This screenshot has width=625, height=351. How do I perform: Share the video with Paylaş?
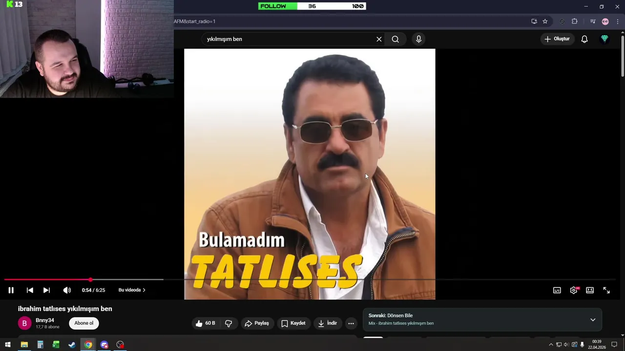point(257,323)
